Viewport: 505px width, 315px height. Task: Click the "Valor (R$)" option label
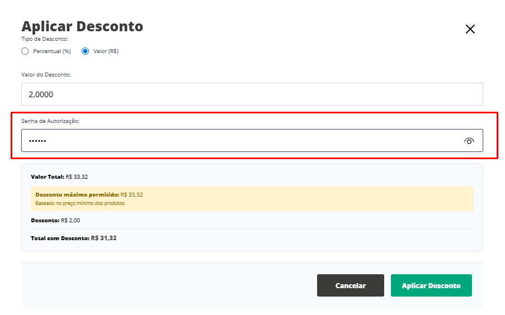tap(106, 51)
